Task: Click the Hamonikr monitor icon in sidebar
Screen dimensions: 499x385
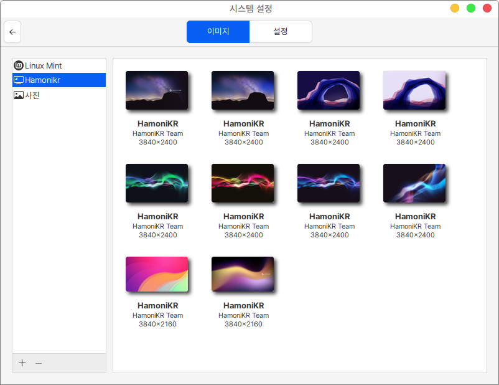Action: 19,80
